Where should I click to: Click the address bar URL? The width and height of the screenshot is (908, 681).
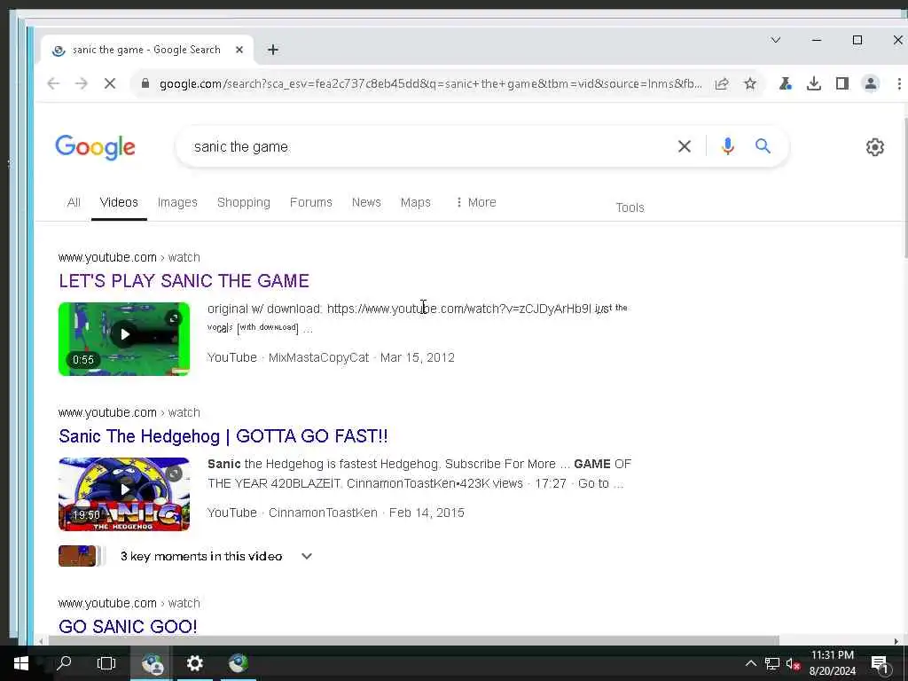[430, 84]
